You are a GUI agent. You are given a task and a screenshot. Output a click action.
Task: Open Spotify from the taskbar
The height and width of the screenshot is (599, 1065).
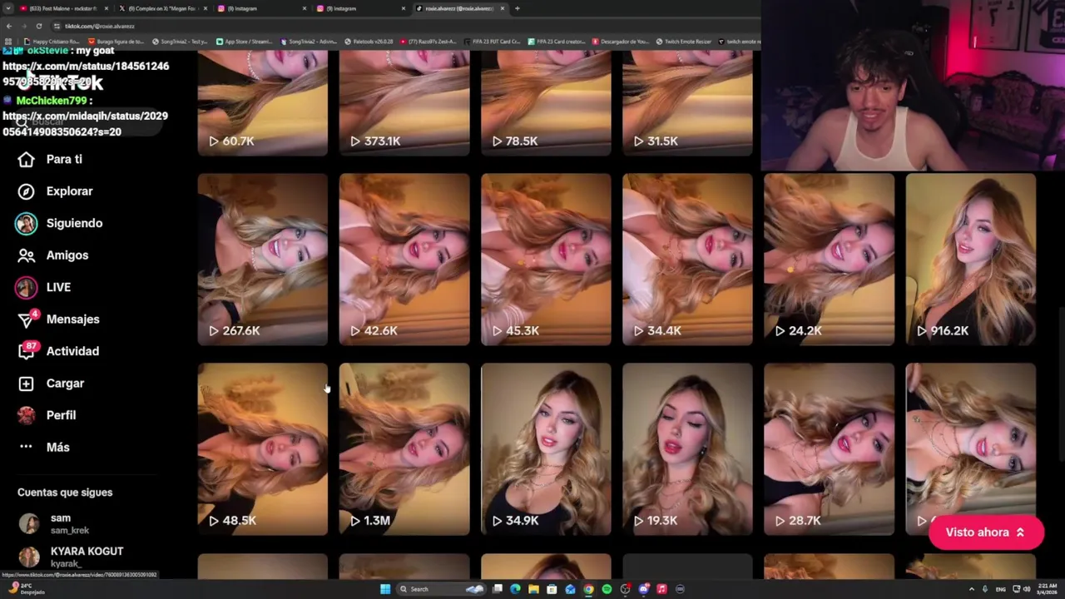[607, 589]
